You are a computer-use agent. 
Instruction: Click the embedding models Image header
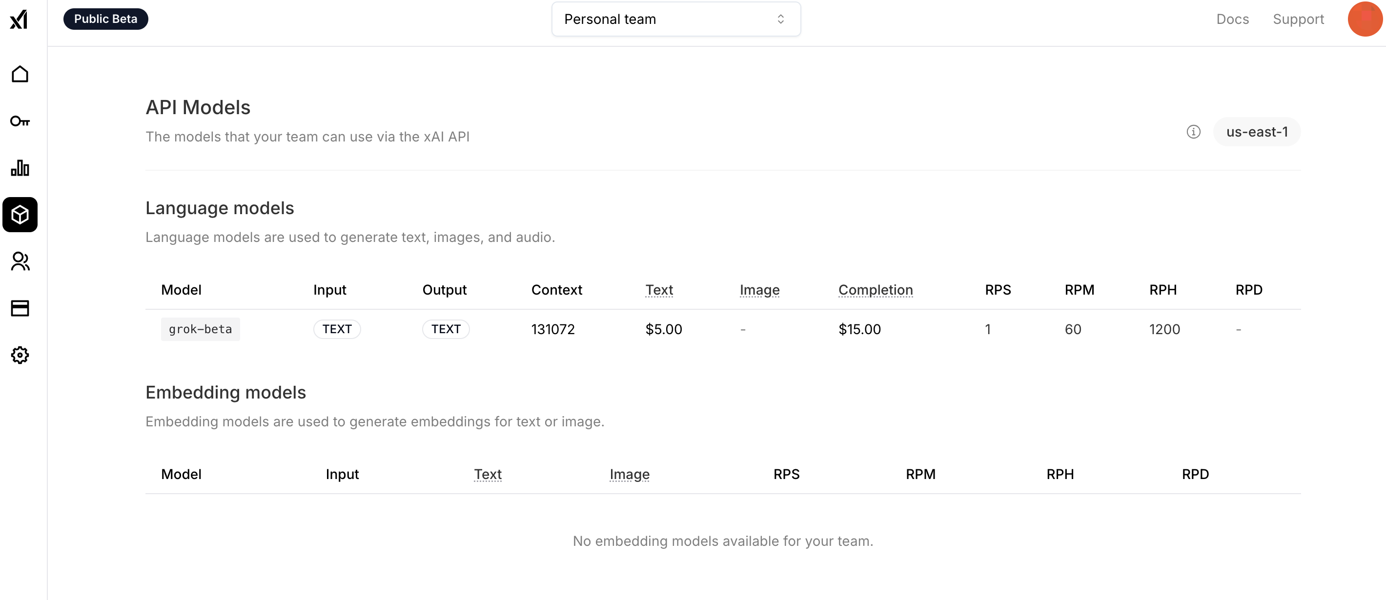(629, 474)
